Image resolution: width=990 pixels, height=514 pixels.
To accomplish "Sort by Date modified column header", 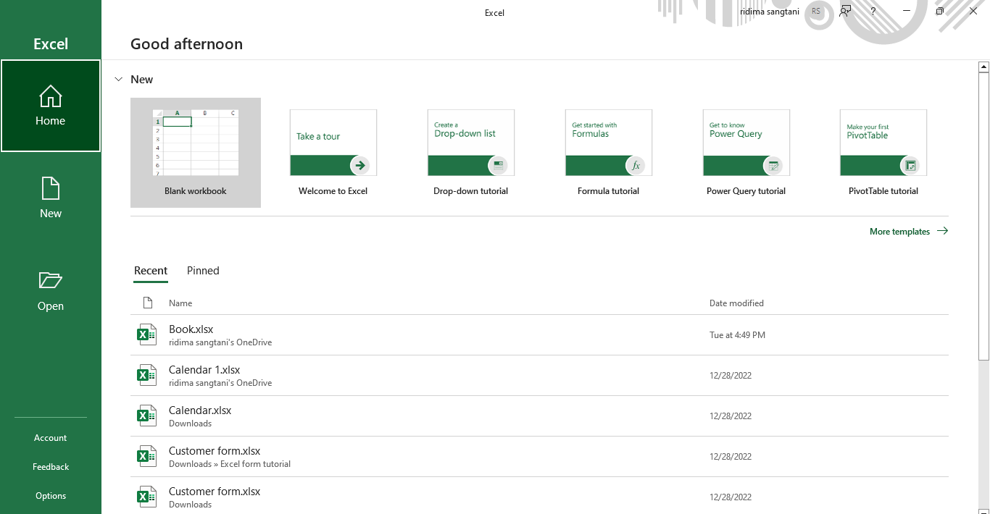I will pos(736,303).
